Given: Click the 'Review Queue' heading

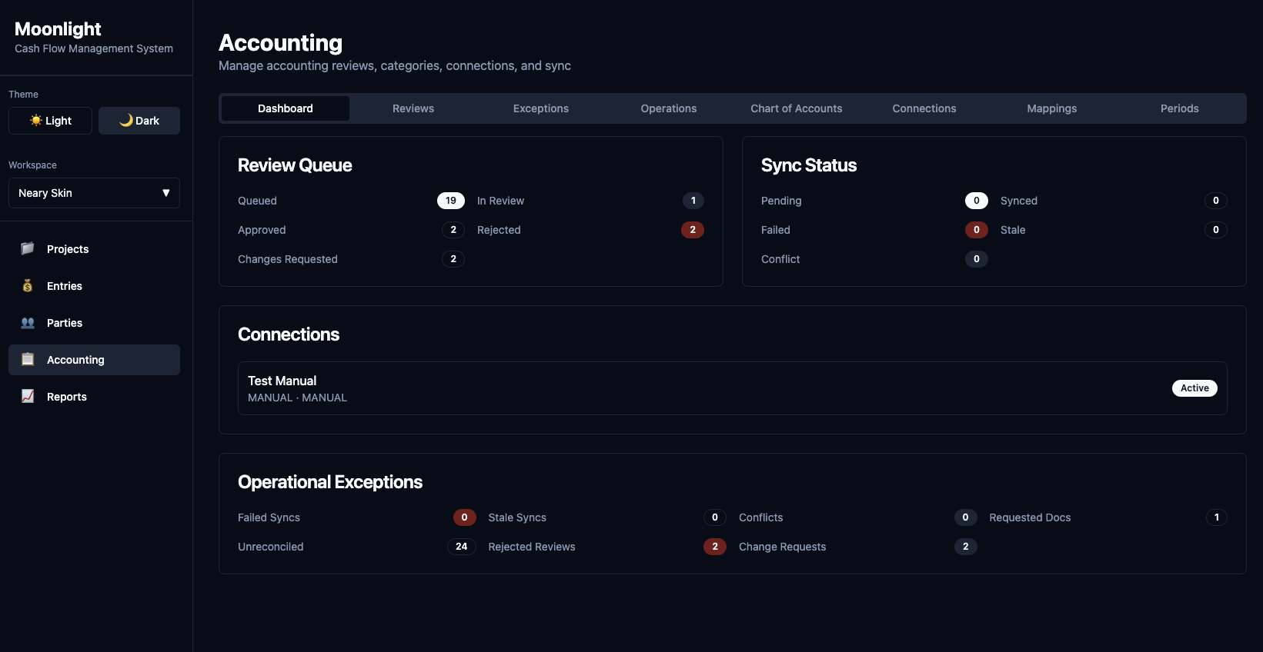Looking at the screenshot, I should point(295,165).
